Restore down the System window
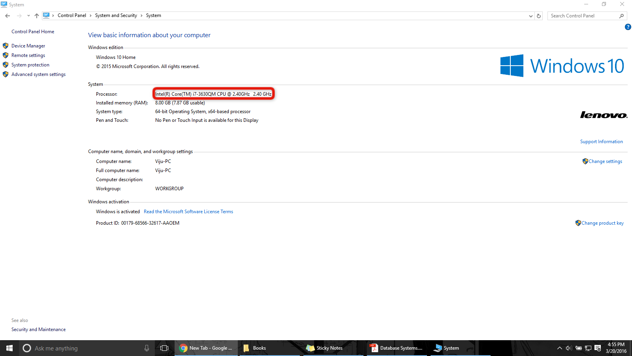 (x=604, y=4)
